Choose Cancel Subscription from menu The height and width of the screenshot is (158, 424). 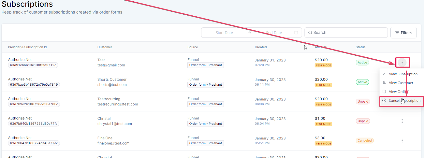[x=404, y=101]
